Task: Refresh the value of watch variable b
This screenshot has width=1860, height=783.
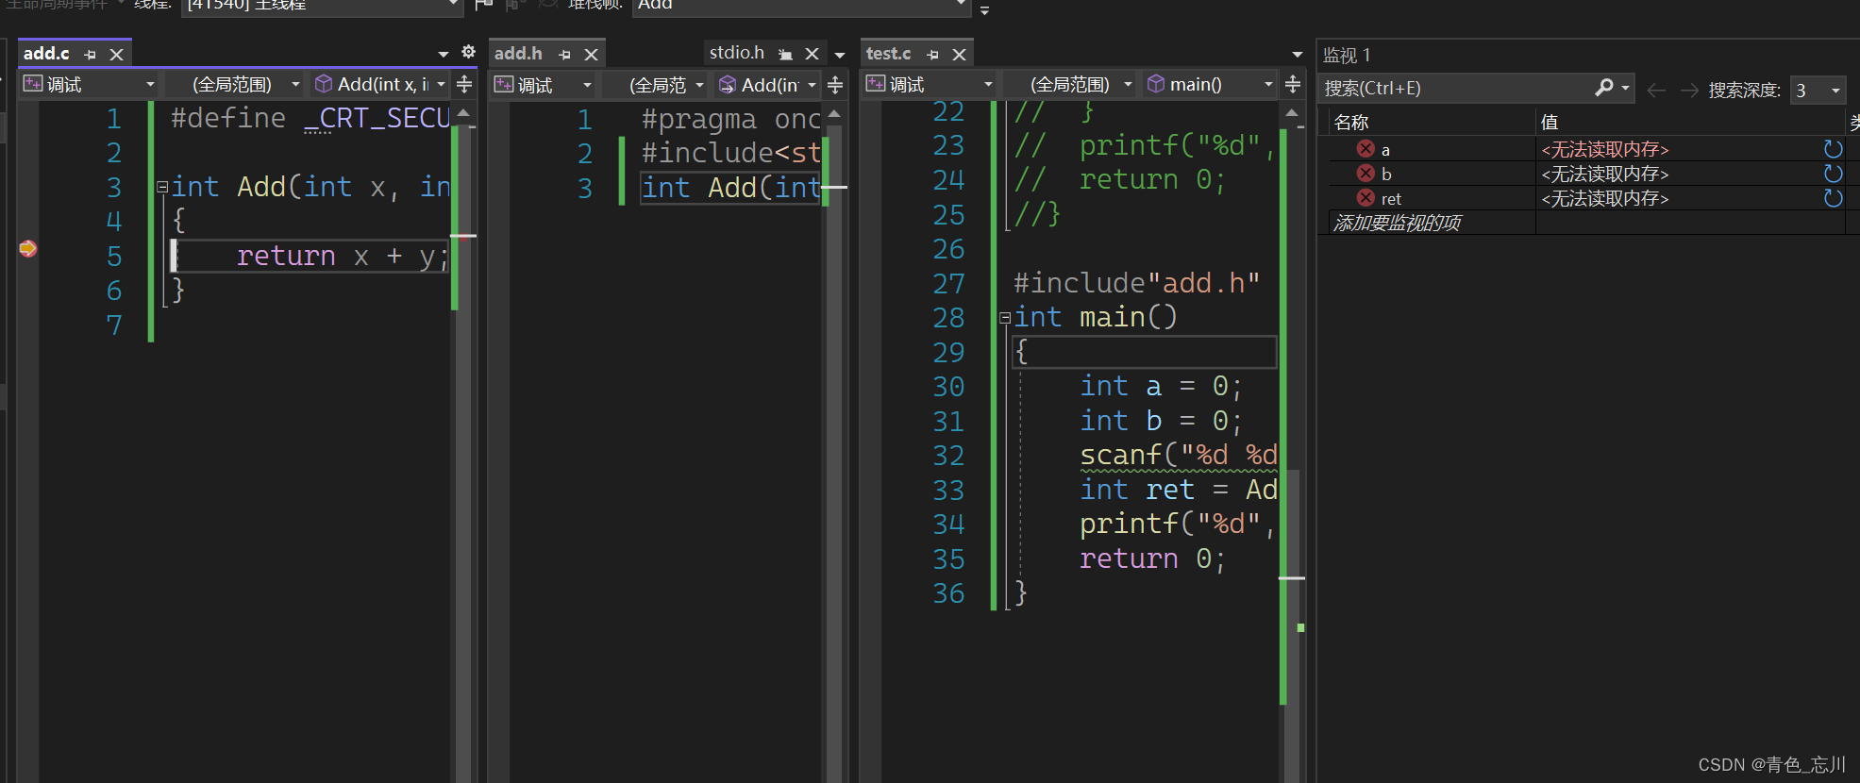Action: pyautogui.click(x=1833, y=174)
